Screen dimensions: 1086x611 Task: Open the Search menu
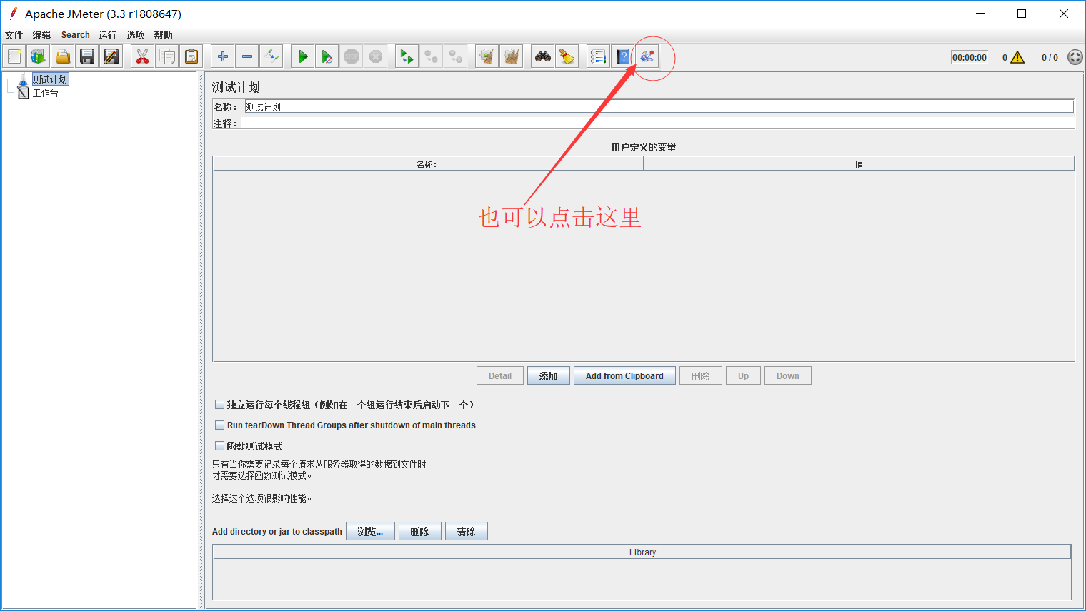pos(76,35)
